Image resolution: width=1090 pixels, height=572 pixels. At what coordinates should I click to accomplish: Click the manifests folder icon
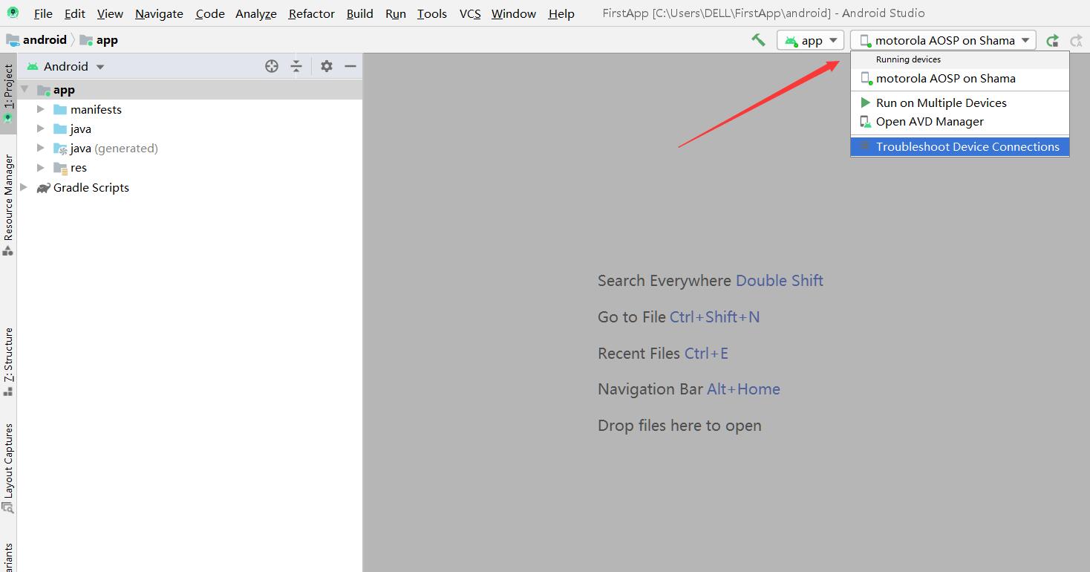click(x=60, y=109)
